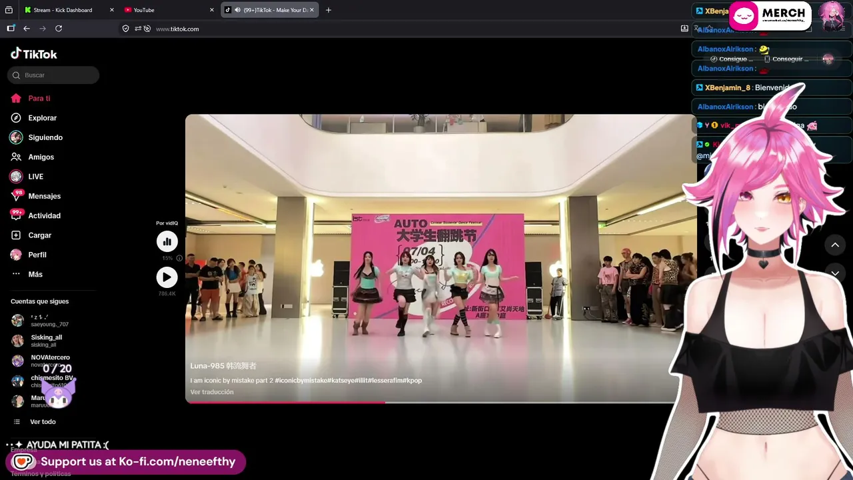Open the LIVE section
Viewport: 853px width, 480px height.
[36, 177]
